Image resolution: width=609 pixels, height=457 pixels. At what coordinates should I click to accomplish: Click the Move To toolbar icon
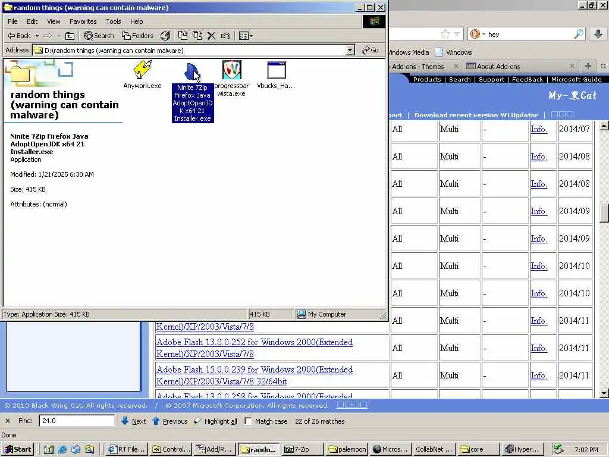click(183, 36)
